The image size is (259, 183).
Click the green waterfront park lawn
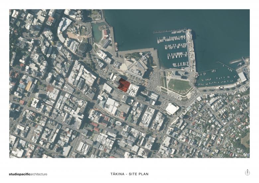tap(179, 86)
